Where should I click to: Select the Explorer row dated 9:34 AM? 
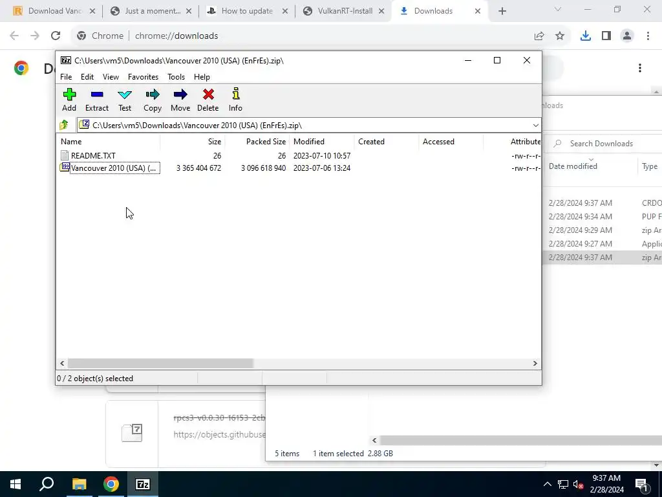click(x=603, y=216)
